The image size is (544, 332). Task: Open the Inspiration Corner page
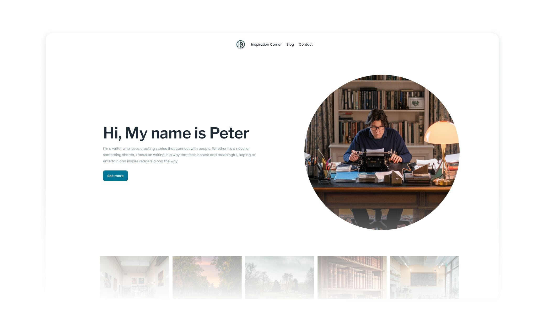(266, 45)
